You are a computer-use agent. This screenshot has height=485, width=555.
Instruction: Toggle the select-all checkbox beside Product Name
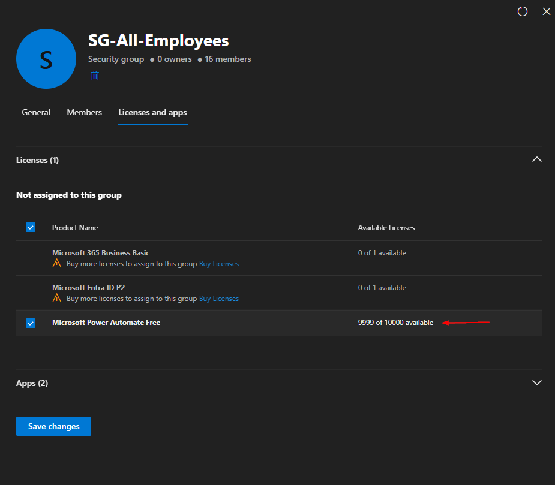(x=31, y=227)
